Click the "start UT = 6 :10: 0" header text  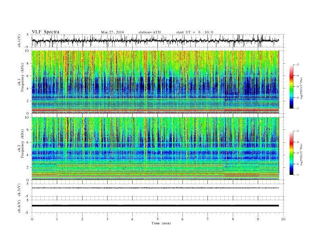[195, 32]
